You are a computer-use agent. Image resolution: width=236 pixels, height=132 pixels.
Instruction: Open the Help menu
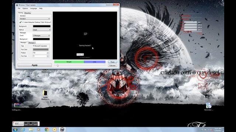tap(41, 8)
